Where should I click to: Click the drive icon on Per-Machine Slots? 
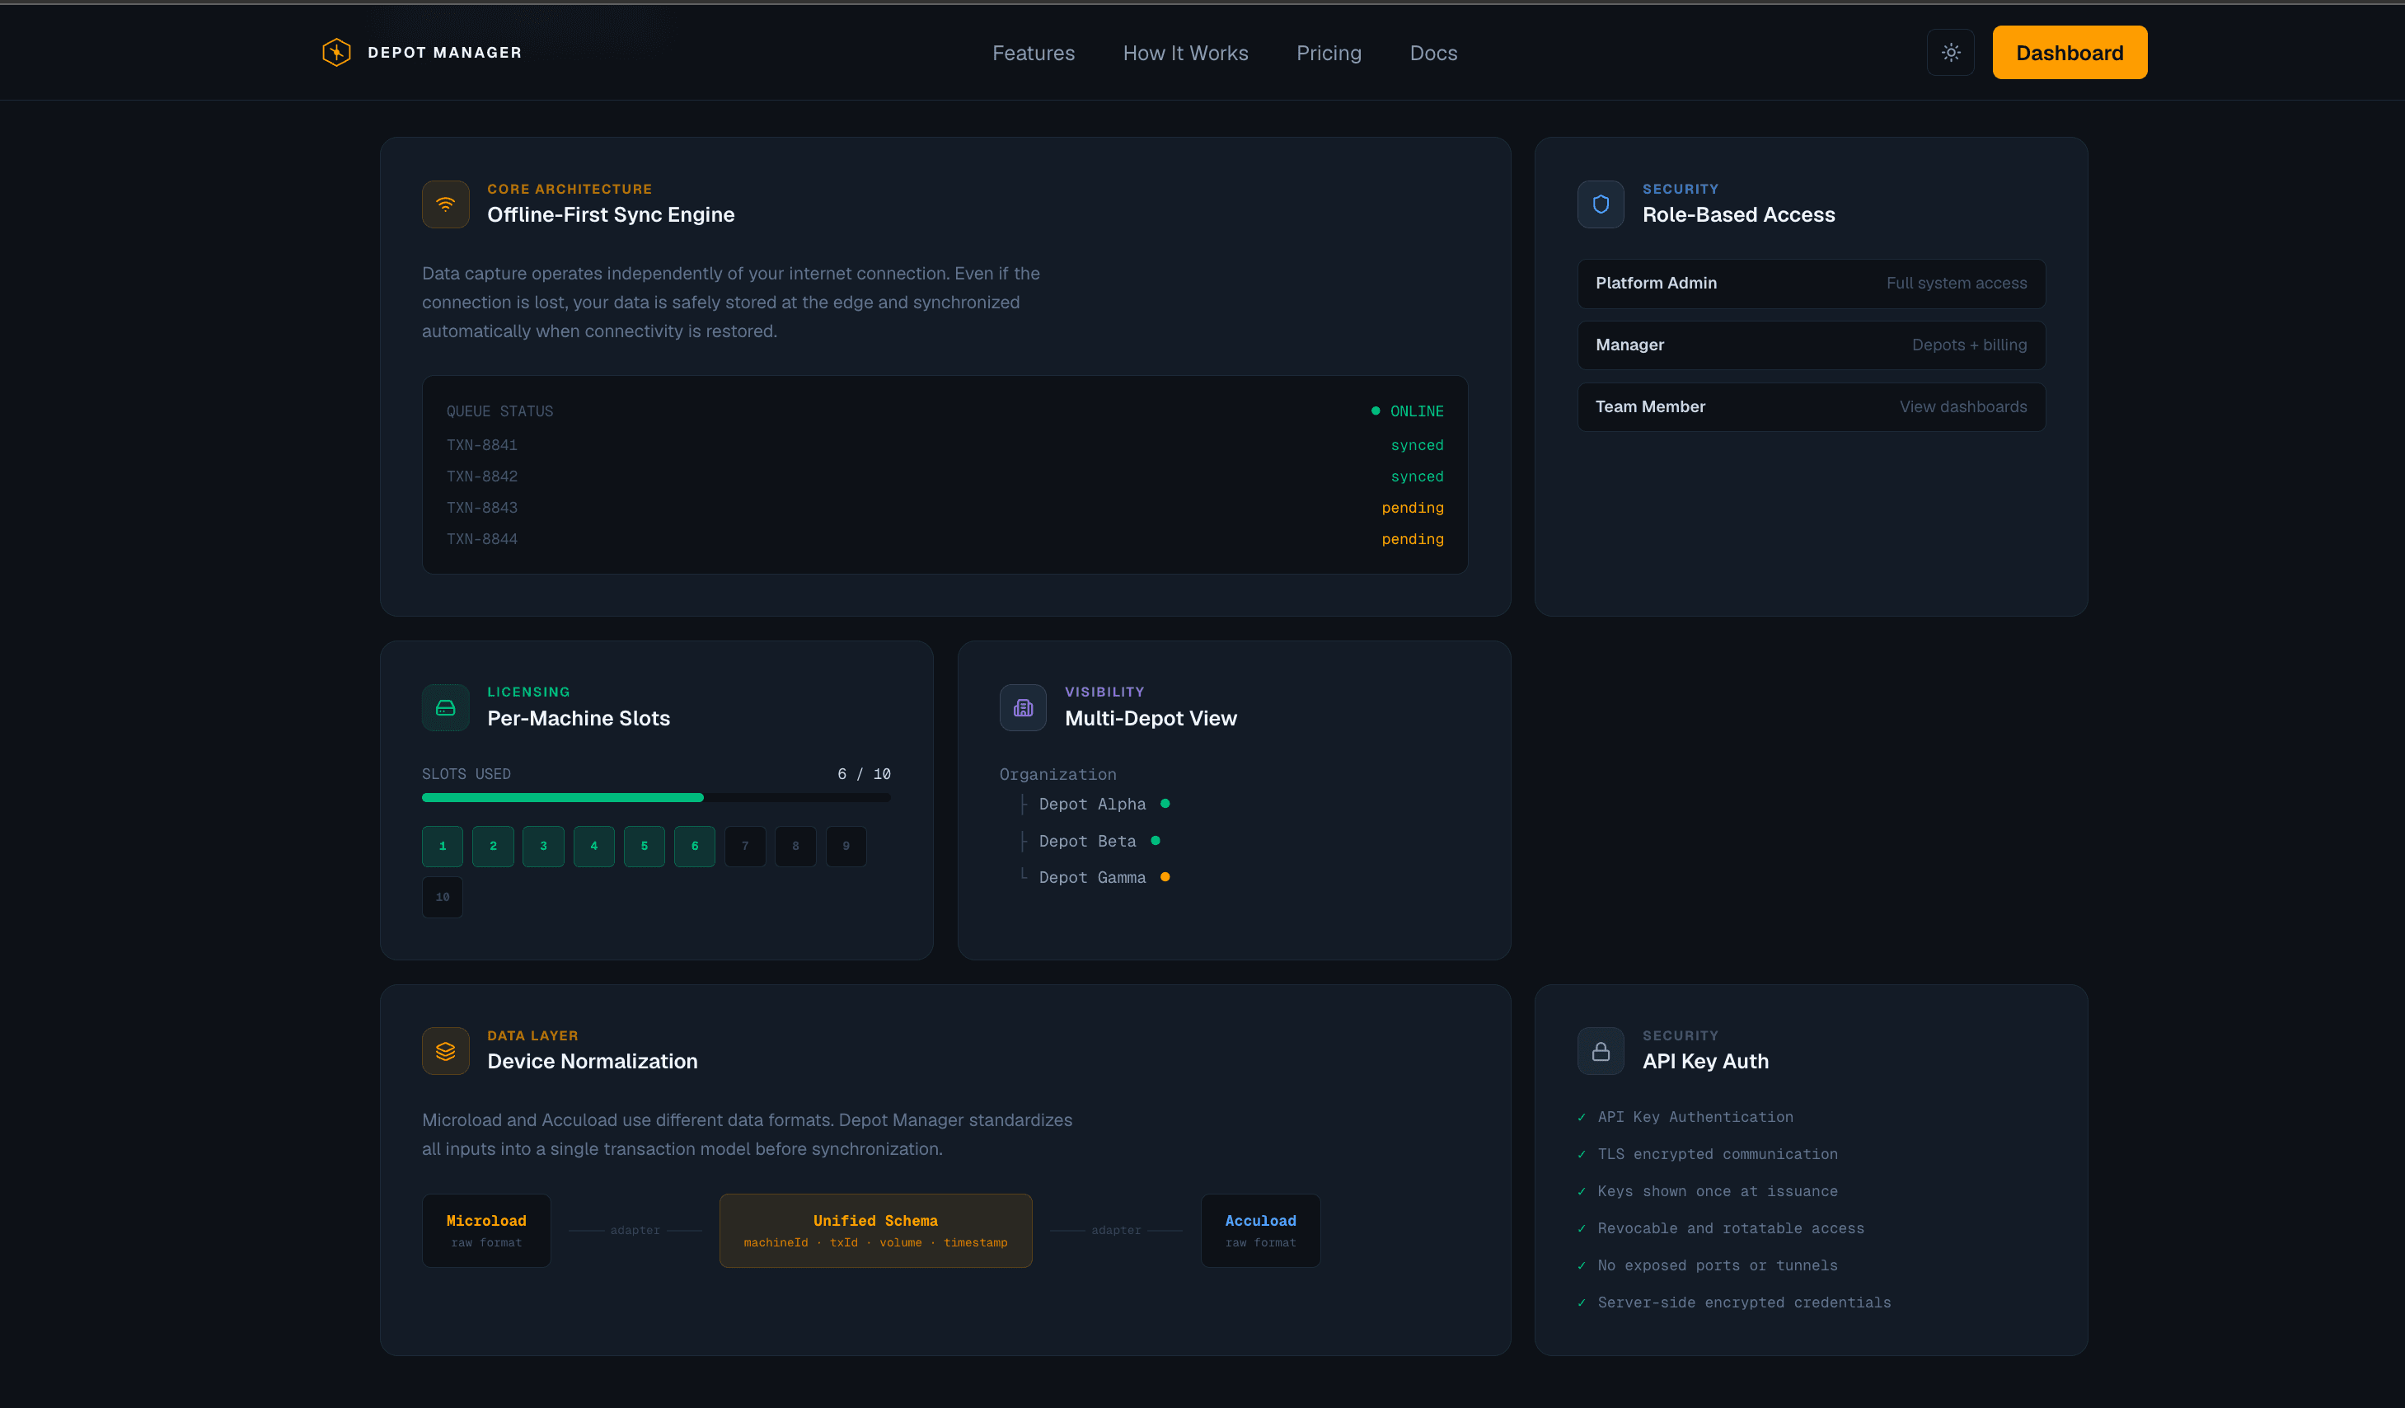click(446, 707)
